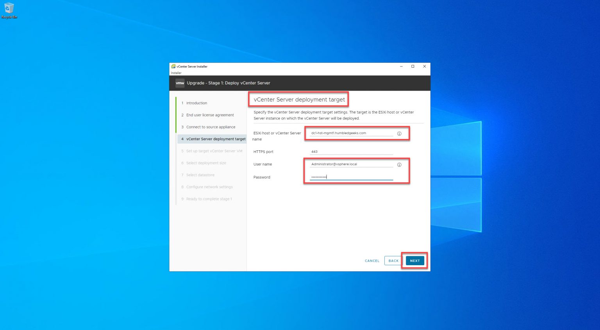Cancel the upgrade wizard
This screenshot has width=600, height=330.
click(x=372, y=260)
